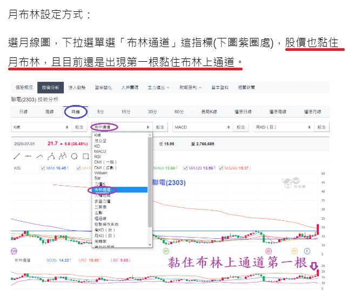The image size is (355, 307).
Task: Select the angle polyline drawing tool
Action: [x=39, y=156]
